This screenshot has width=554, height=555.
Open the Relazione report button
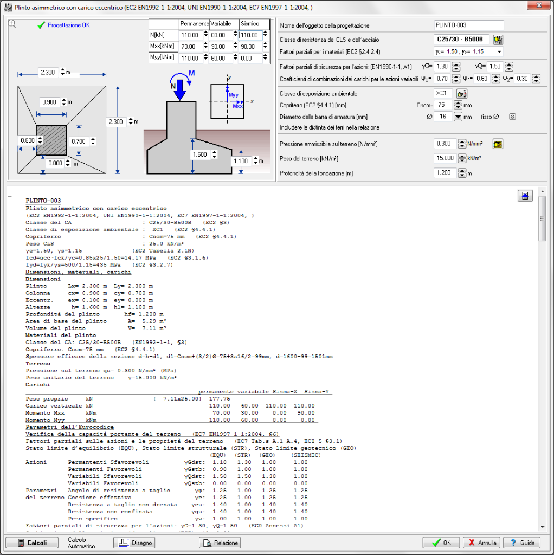220,543
